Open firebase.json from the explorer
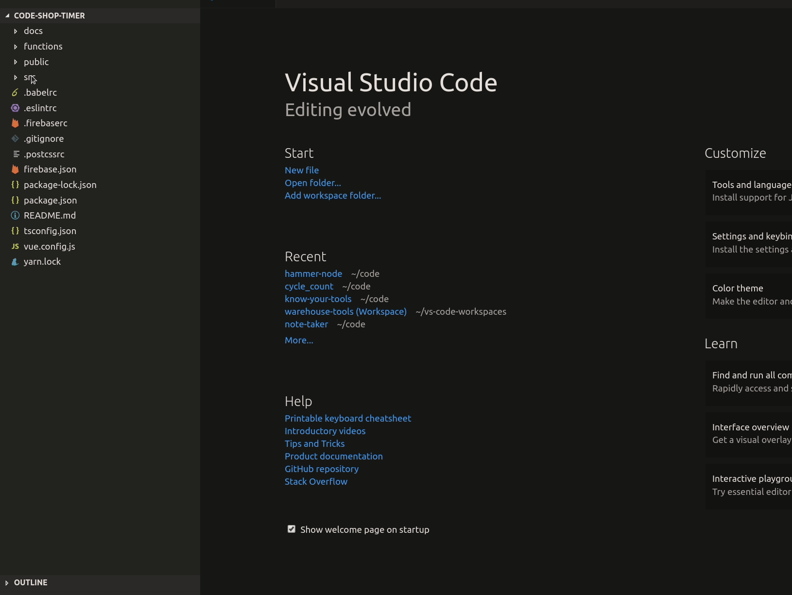 [50, 169]
